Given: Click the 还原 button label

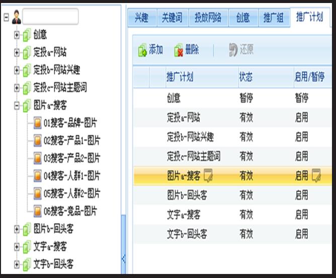Looking at the screenshot, I should pyautogui.click(x=246, y=50).
